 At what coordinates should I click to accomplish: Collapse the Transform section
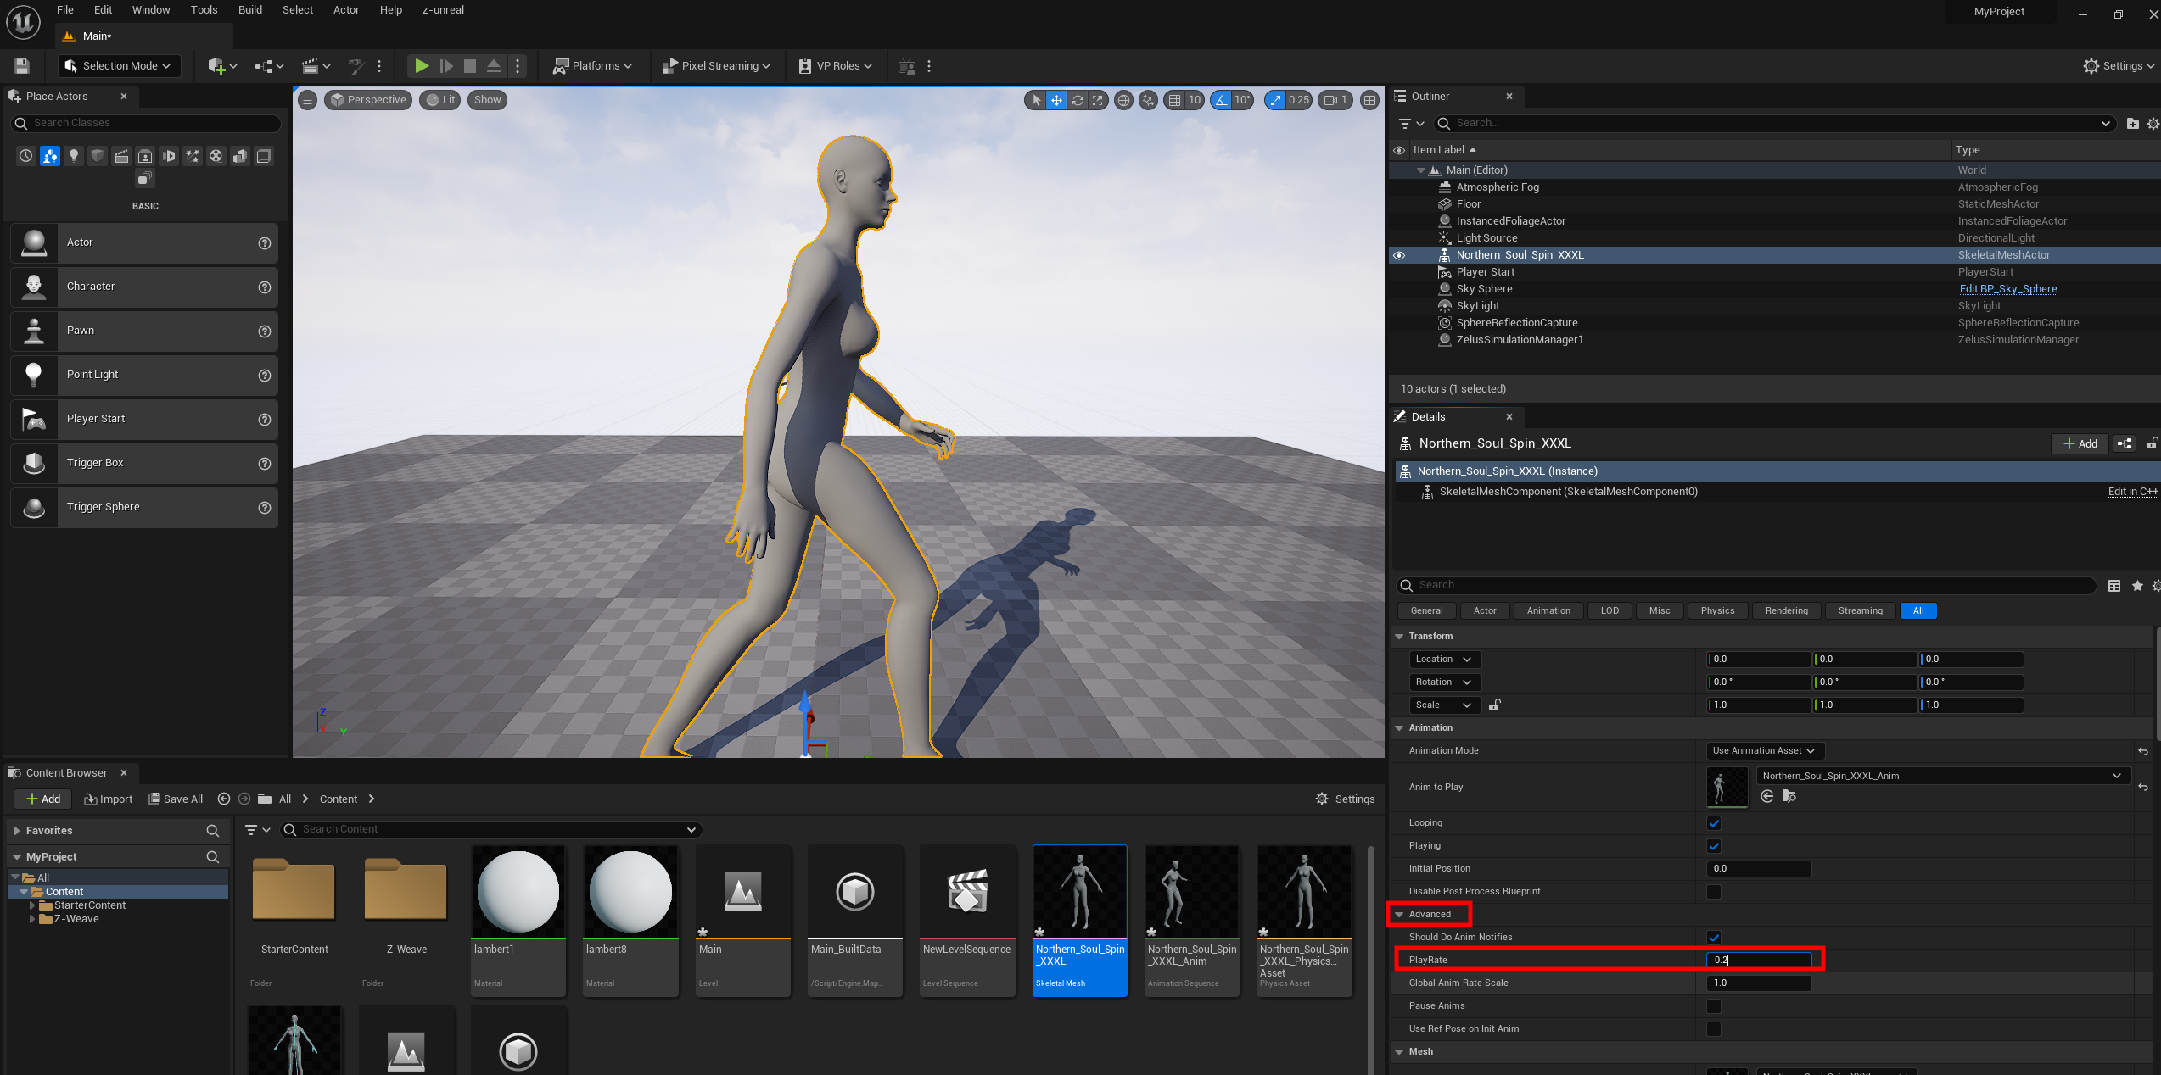(x=1399, y=637)
